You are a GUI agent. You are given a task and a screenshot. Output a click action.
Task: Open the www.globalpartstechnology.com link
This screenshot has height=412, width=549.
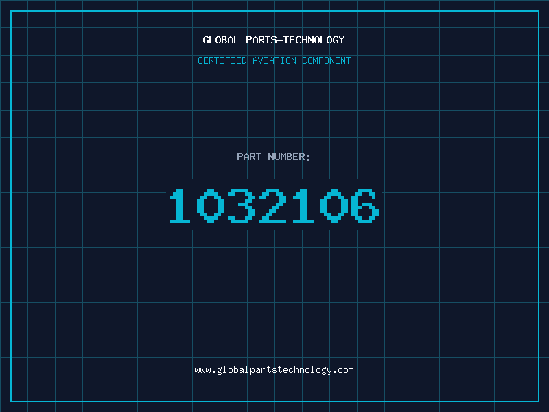[274, 370]
